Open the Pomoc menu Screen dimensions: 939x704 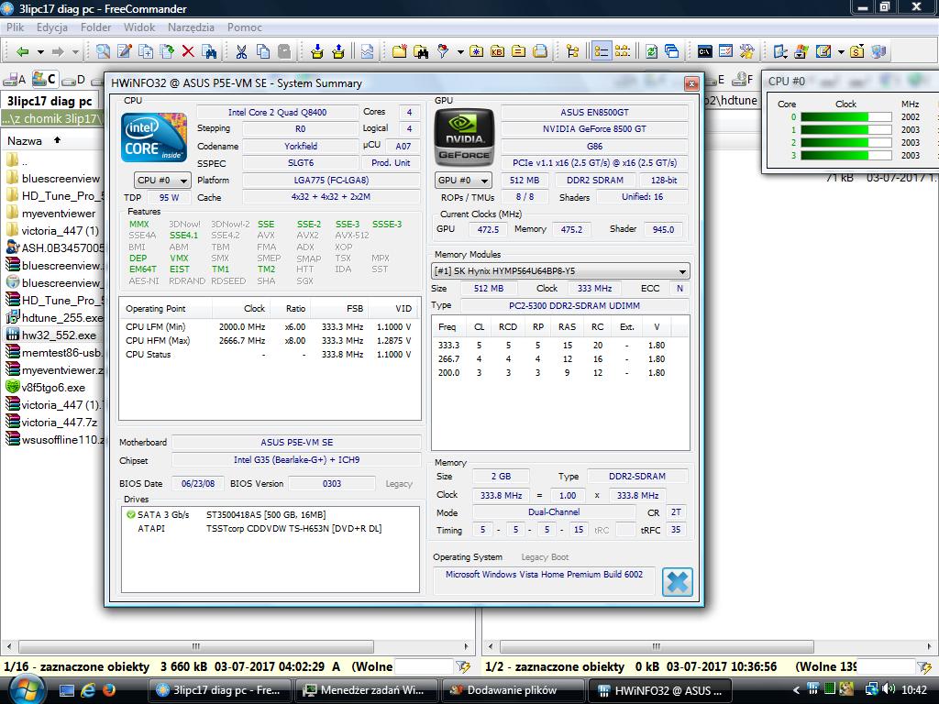click(244, 27)
